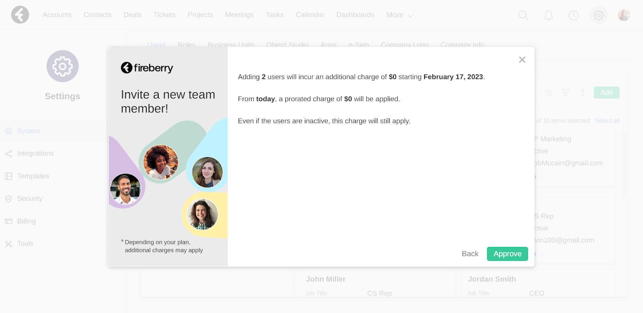Open the Contacts menu

[x=98, y=15]
